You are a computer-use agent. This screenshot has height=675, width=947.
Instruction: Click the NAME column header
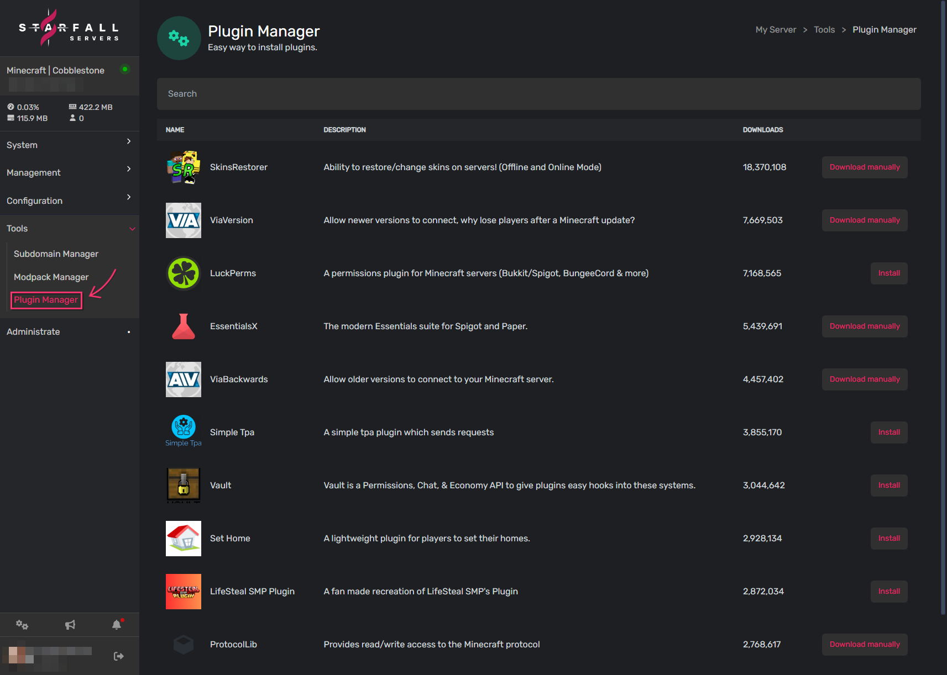pos(175,130)
